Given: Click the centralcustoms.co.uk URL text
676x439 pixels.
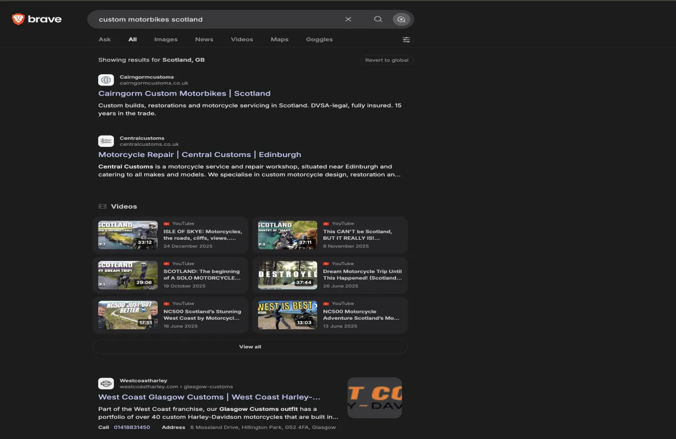Looking at the screenshot, I should [x=149, y=145].
